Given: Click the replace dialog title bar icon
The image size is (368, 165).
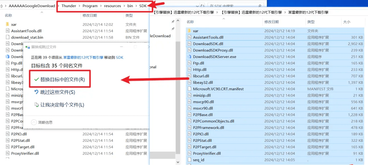Looking at the screenshot, I should [x=28, y=47].
